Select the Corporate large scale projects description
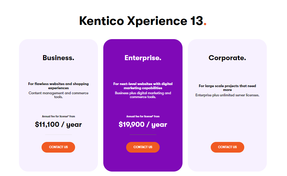 pos(227,90)
